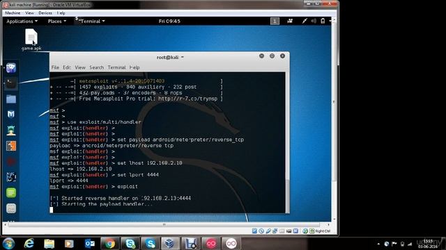Image resolution: width=446 pixels, height=250 pixels.
Task: Click VirtualBox hard disk status icon
Action: click(254, 231)
